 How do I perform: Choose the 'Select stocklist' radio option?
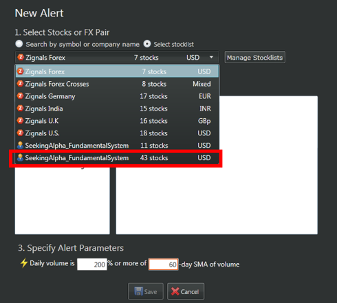147,44
